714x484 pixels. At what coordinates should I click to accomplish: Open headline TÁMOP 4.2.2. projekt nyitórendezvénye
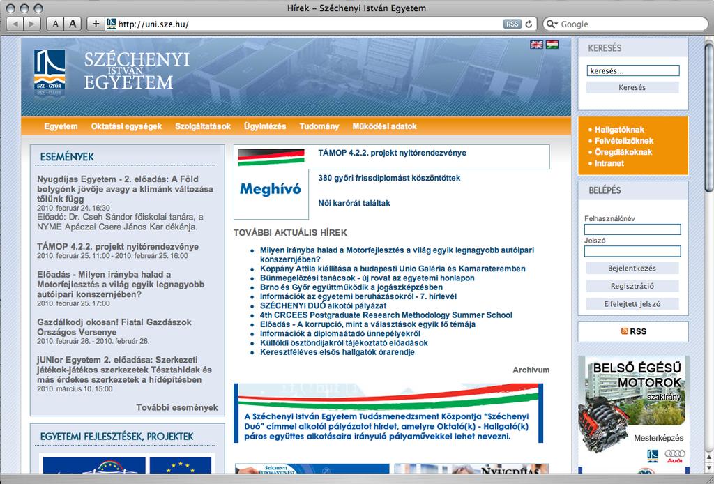click(x=392, y=153)
